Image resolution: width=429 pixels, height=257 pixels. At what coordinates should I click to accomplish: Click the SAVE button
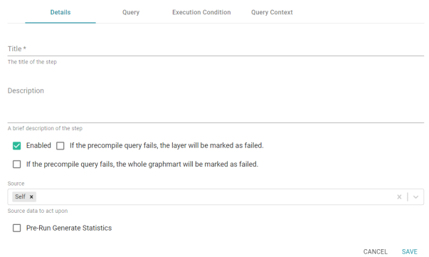pos(409,251)
